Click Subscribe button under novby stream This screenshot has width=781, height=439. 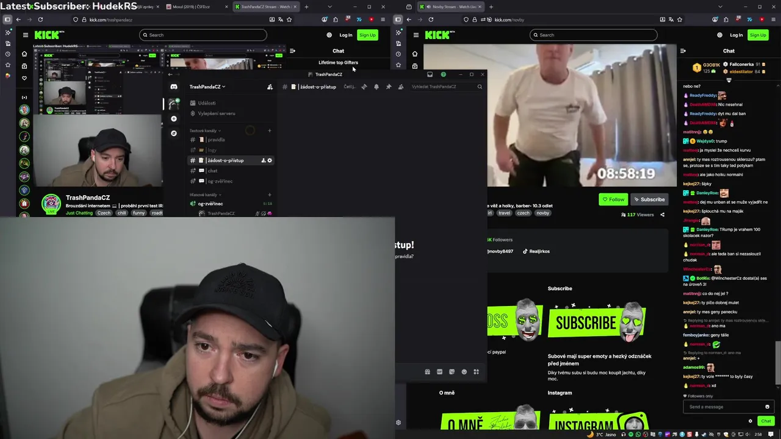649,199
